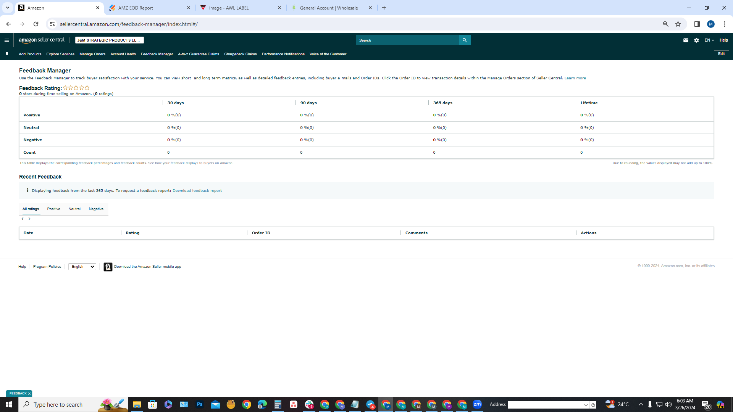The width and height of the screenshot is (733, 412).
Task: Click the amazon seller central logo
Action: click(42, 40)
